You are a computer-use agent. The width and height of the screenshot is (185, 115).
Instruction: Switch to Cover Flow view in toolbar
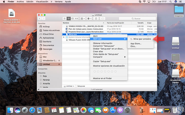click(77, 19)
